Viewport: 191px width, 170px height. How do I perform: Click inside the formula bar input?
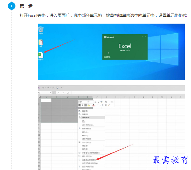128,93
